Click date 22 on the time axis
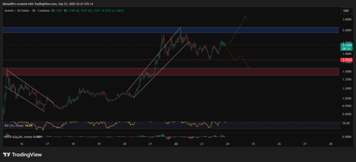The height and width of the screenshot is (162, 356). (176, 144)
